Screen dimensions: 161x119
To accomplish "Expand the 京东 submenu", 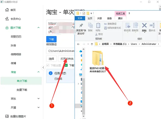I will click(x=38, y=99).
